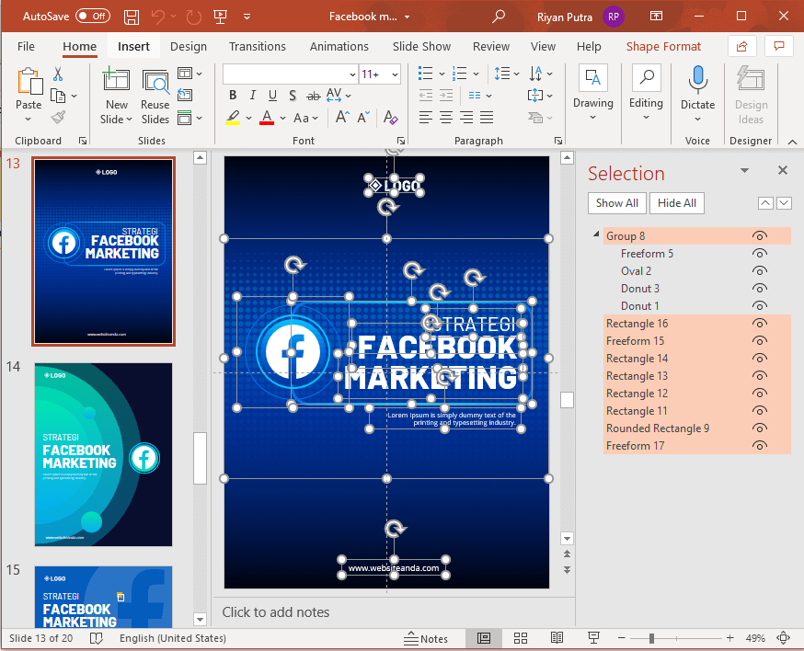Justify the paragraph text
Image resolution: width=804 pixels, height=651 pixels.
click(x=487, y=118)
